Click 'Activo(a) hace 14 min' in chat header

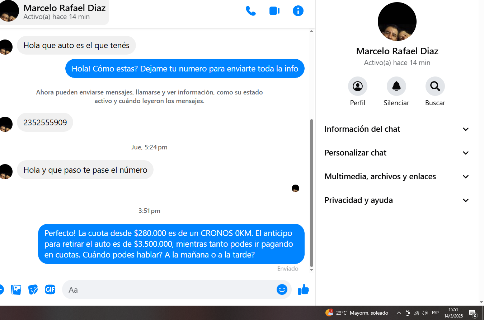tap(56, 17)
